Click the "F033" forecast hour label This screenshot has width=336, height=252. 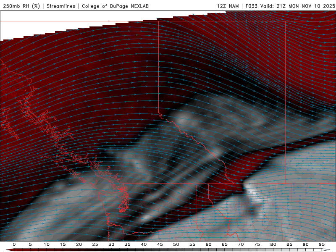point(251,6)
